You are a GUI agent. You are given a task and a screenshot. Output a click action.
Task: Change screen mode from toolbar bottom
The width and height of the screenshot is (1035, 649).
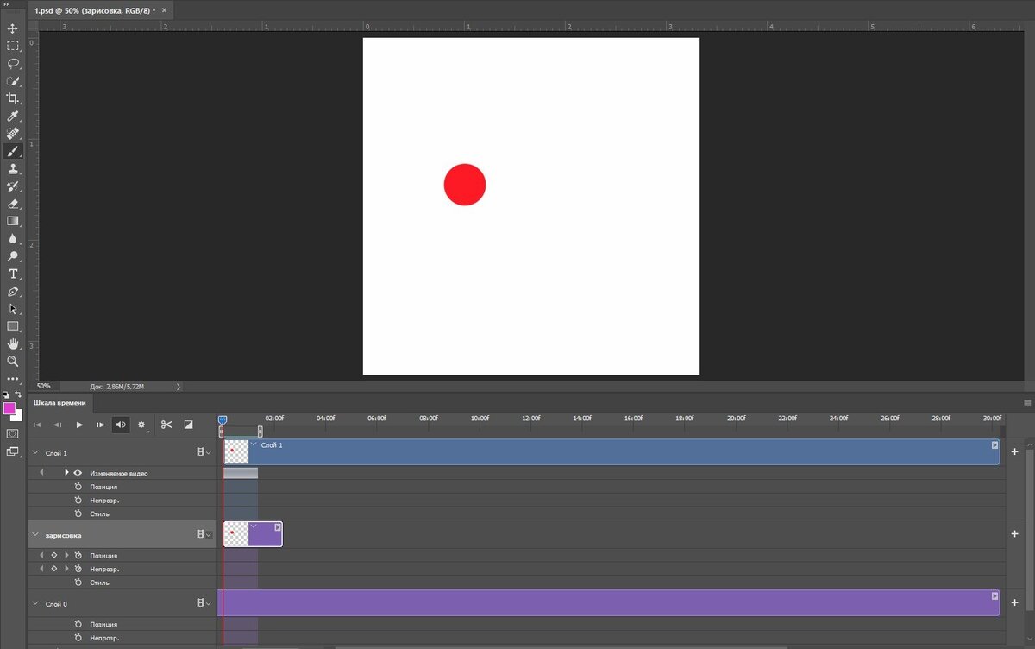13,451
